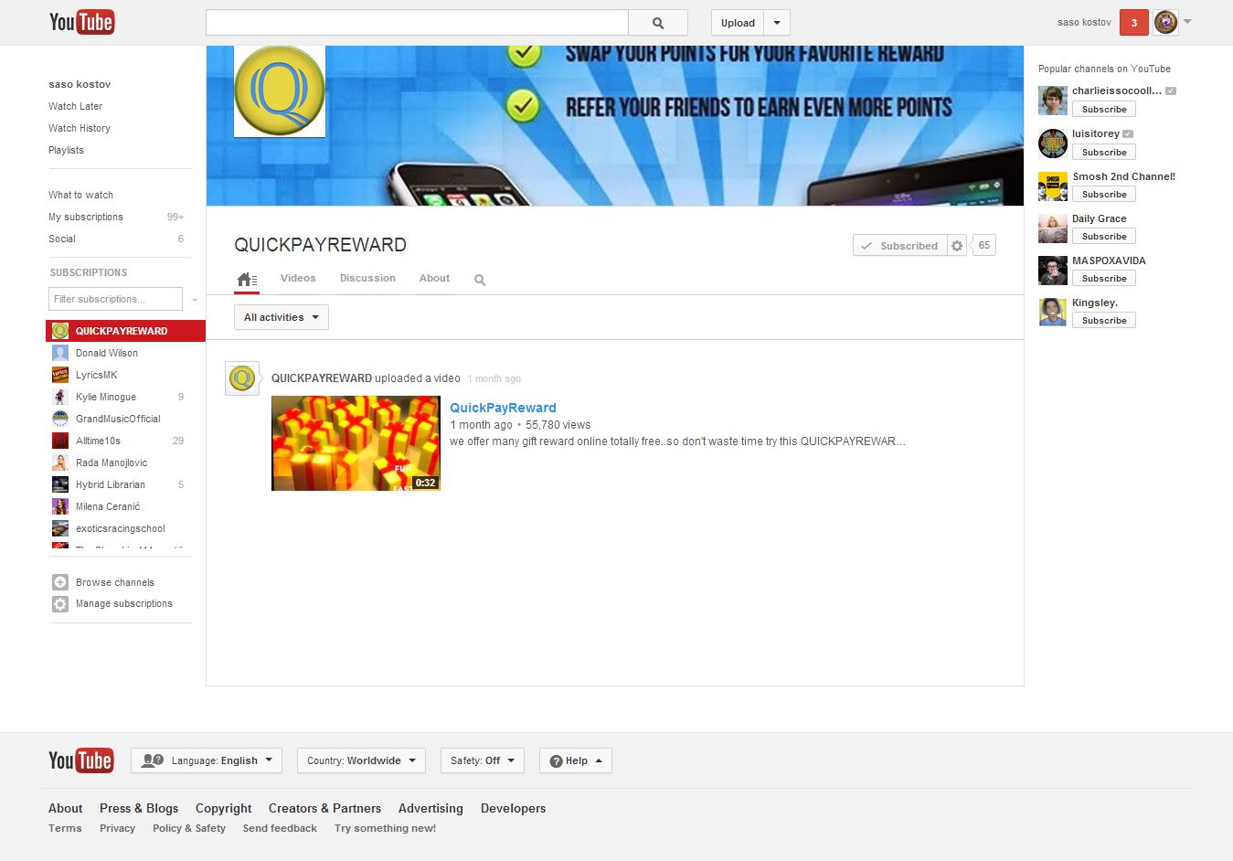
Task: Open Playlists in sidebar
Action: click(x=66, y=150)
